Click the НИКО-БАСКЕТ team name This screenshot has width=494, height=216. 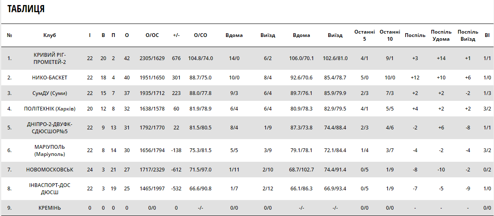click(50, 78)
